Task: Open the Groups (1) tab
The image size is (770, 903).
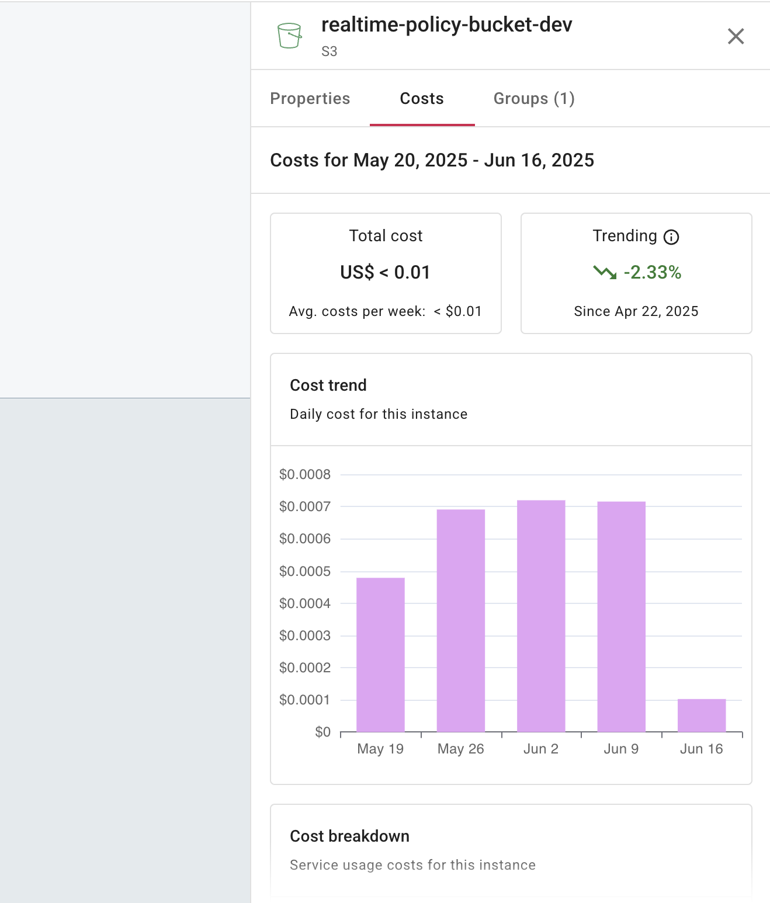Action: click(533, 99)
